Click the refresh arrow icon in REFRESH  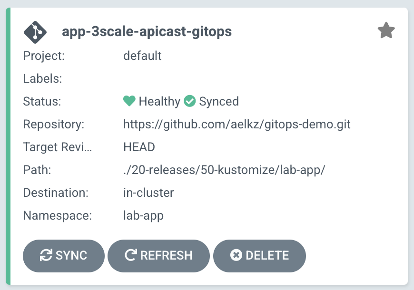pos(131,255)
